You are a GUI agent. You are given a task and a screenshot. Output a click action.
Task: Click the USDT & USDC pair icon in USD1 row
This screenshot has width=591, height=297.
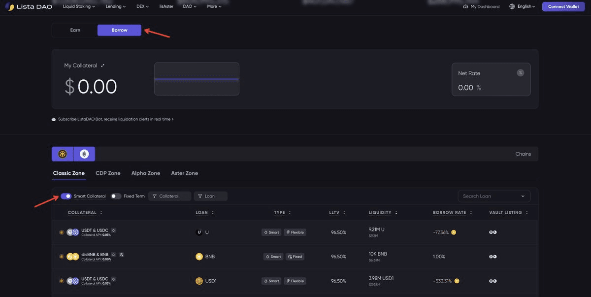tap(72, 281)
